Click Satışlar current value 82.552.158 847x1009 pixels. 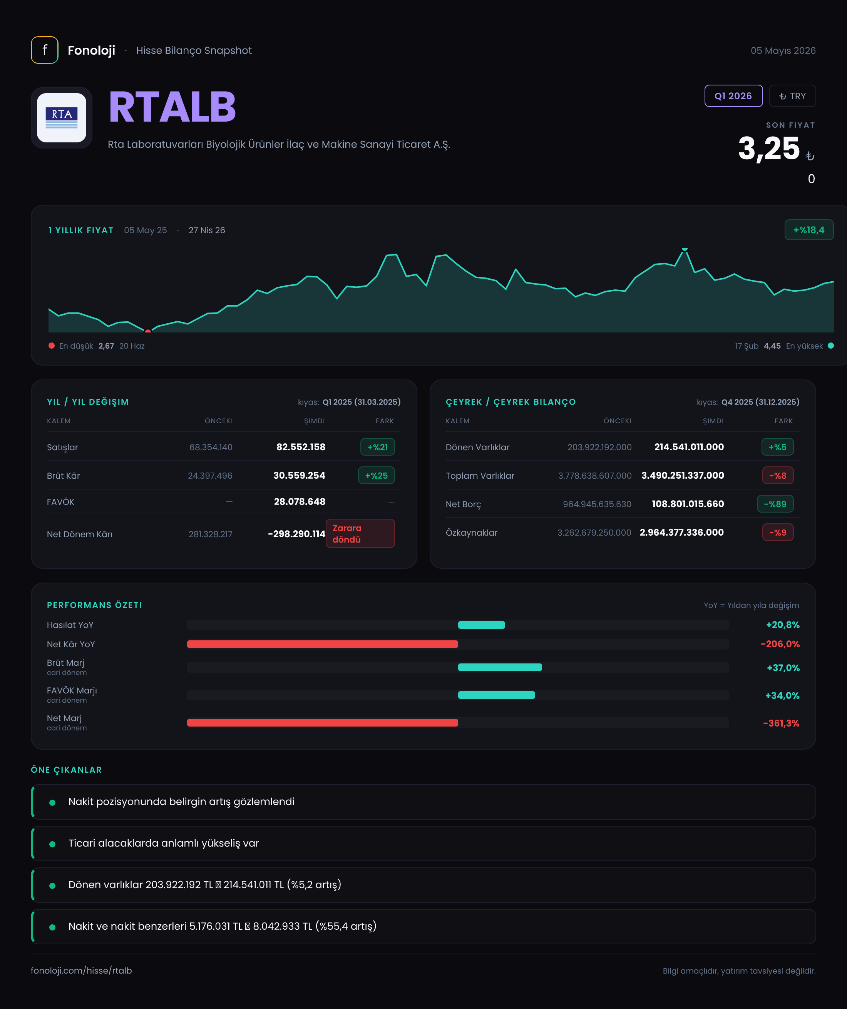pyautogui.click(x=301, y=447)
